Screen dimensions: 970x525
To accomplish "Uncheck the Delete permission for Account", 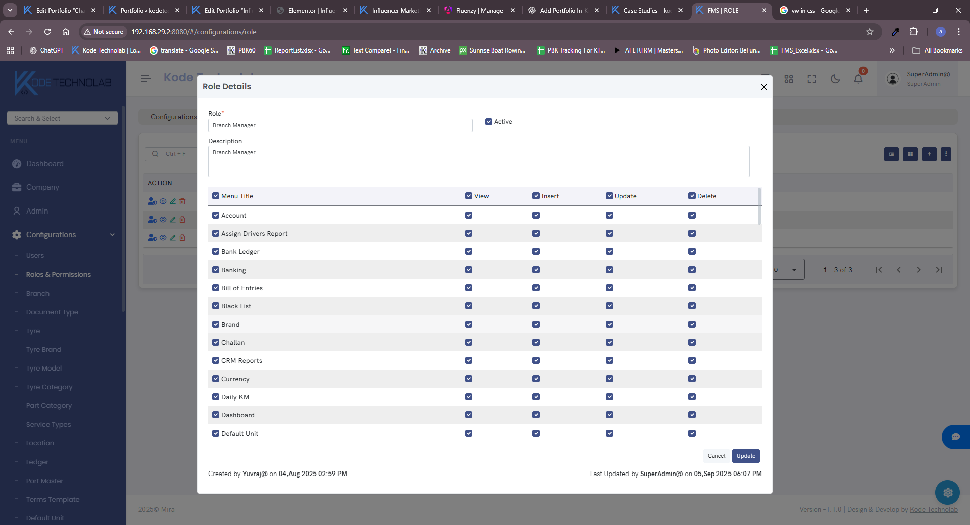I will pyautogui.click(x=692, y=215).
